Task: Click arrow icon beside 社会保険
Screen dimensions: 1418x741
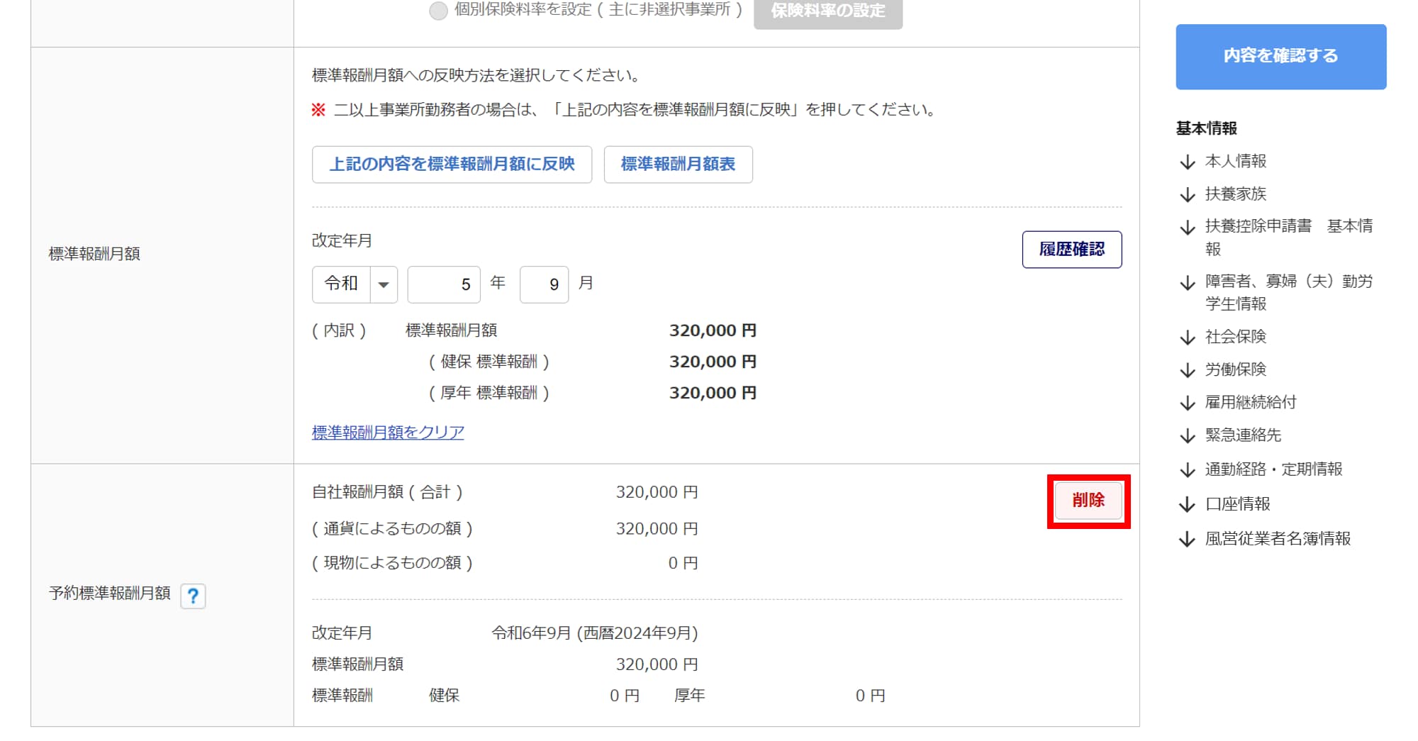Action: point(1188,338)
